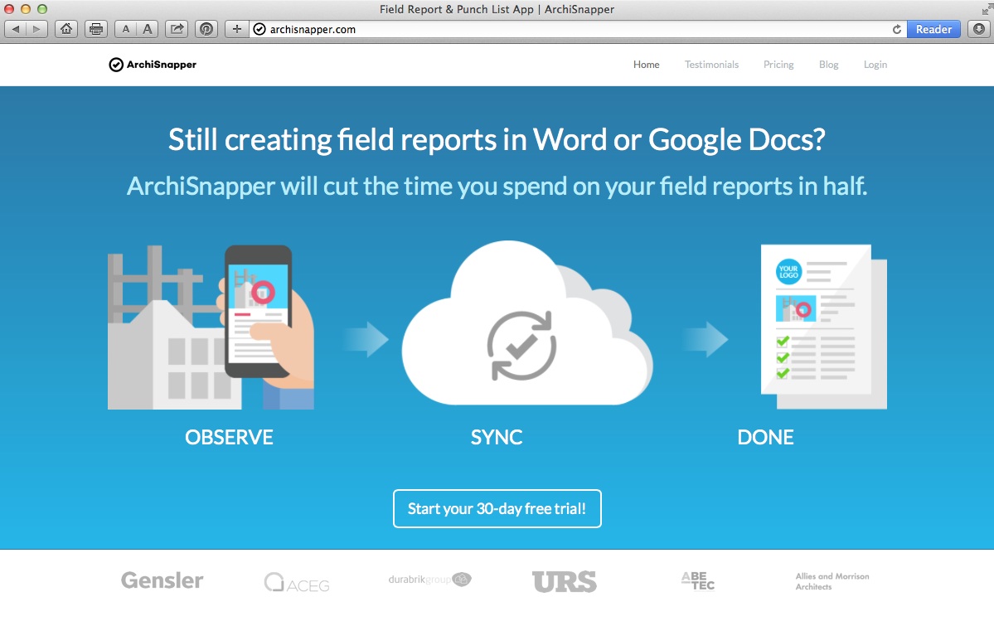Go to the Pricing page
994x621 pixels.
tap(778, 65)
